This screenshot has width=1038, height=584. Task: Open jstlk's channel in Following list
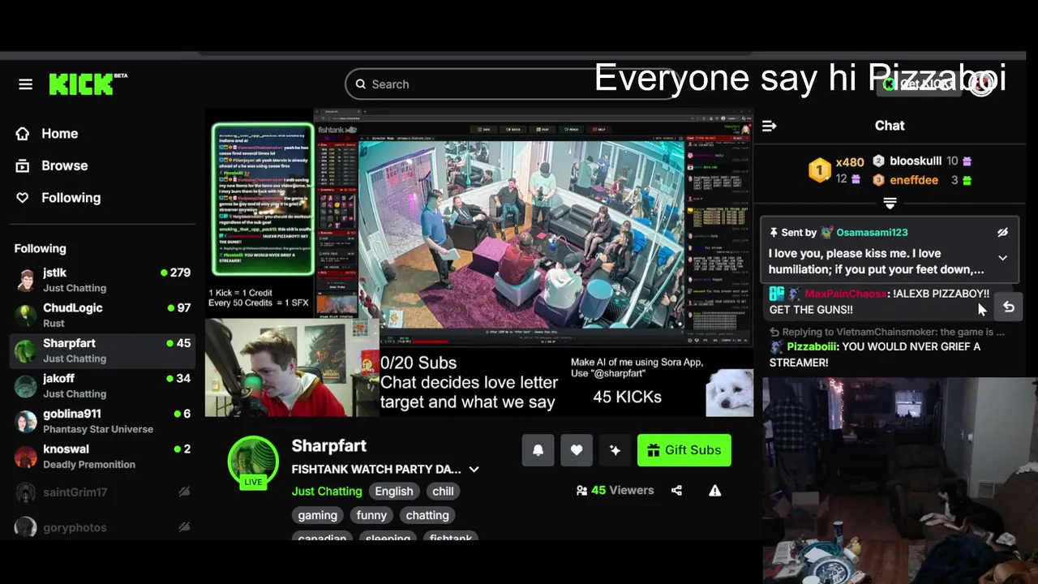point(101,280)
